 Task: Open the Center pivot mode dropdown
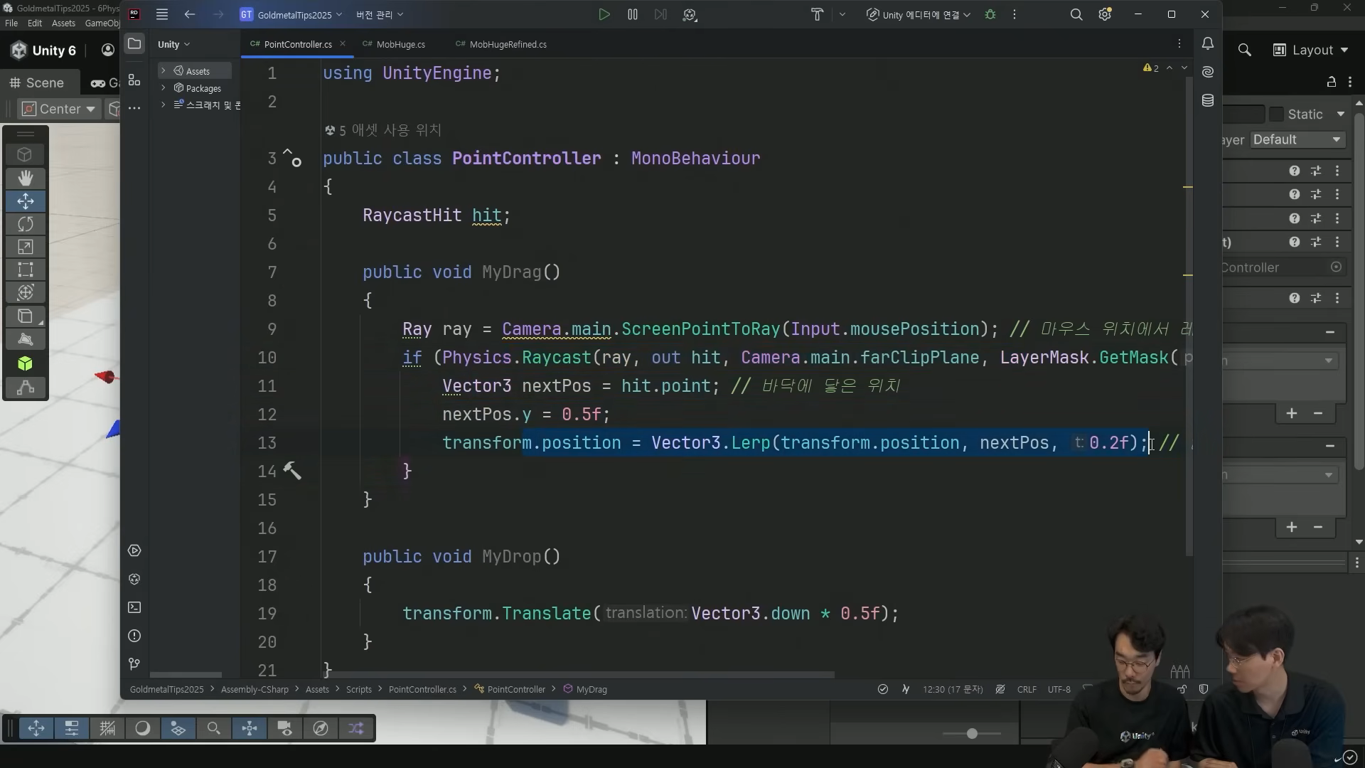coord(59,109)
